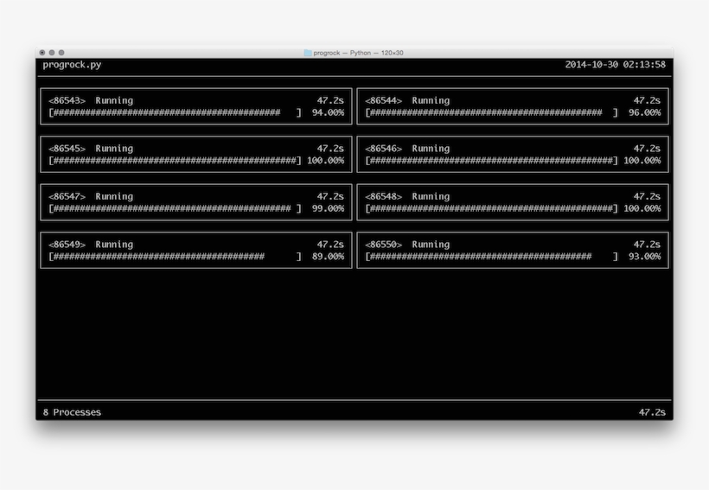Click the progress bar of process 86546
The width and height of the screenshot is (709, 490).
tap(491, 161)
